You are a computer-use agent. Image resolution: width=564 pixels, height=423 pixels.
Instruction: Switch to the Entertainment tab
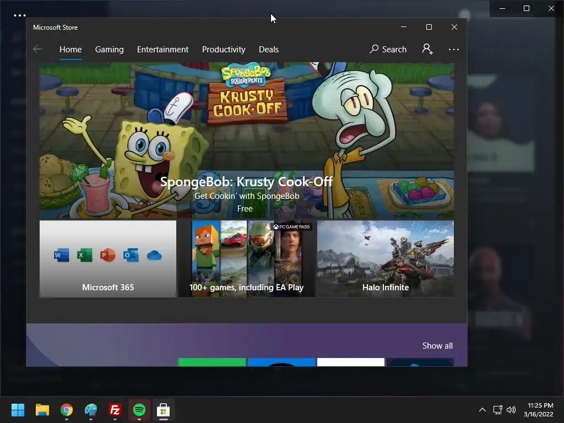[x=162, y=49]
